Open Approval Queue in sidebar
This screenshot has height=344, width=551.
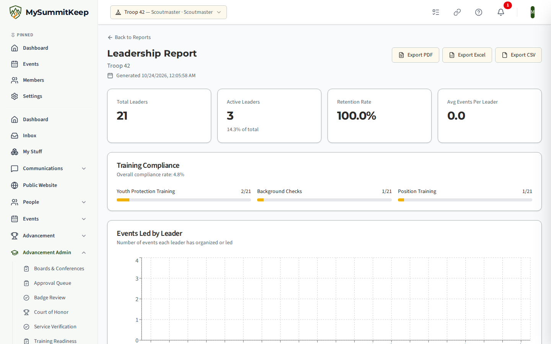[x=52, y=283]
